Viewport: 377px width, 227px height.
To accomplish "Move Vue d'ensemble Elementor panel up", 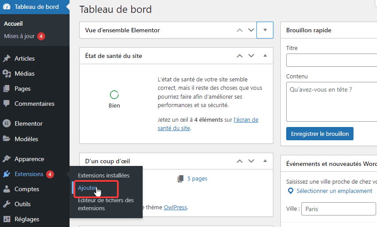I will (240, 30).
